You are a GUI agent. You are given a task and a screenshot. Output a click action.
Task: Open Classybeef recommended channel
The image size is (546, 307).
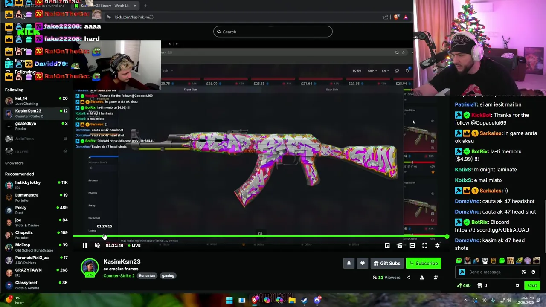coord(36,285)
